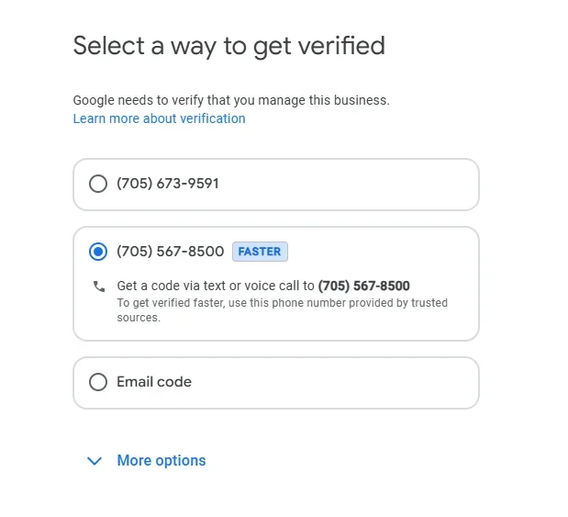Select the Email code radio button

98,382
